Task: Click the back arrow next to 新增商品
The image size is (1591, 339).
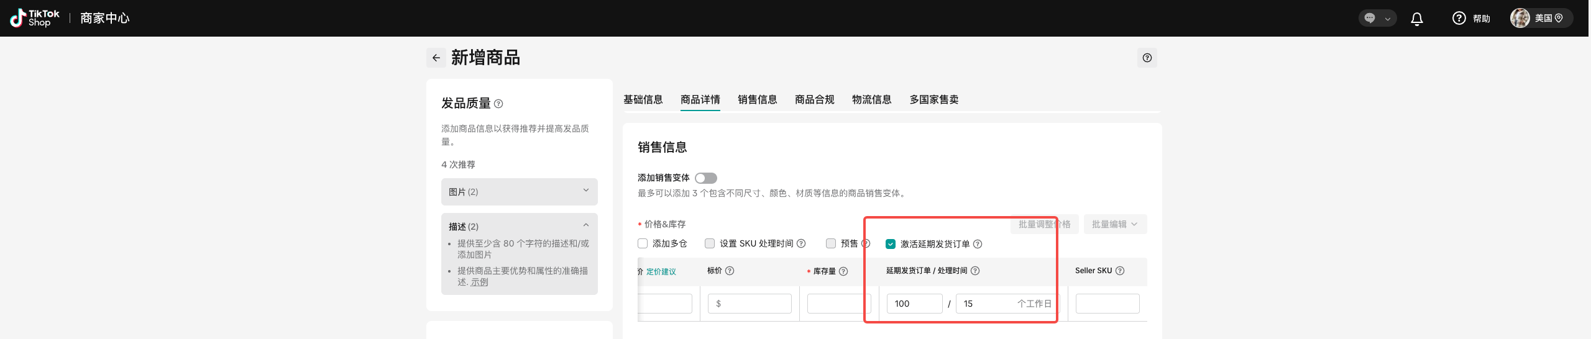Action: (x=436, y=58)
